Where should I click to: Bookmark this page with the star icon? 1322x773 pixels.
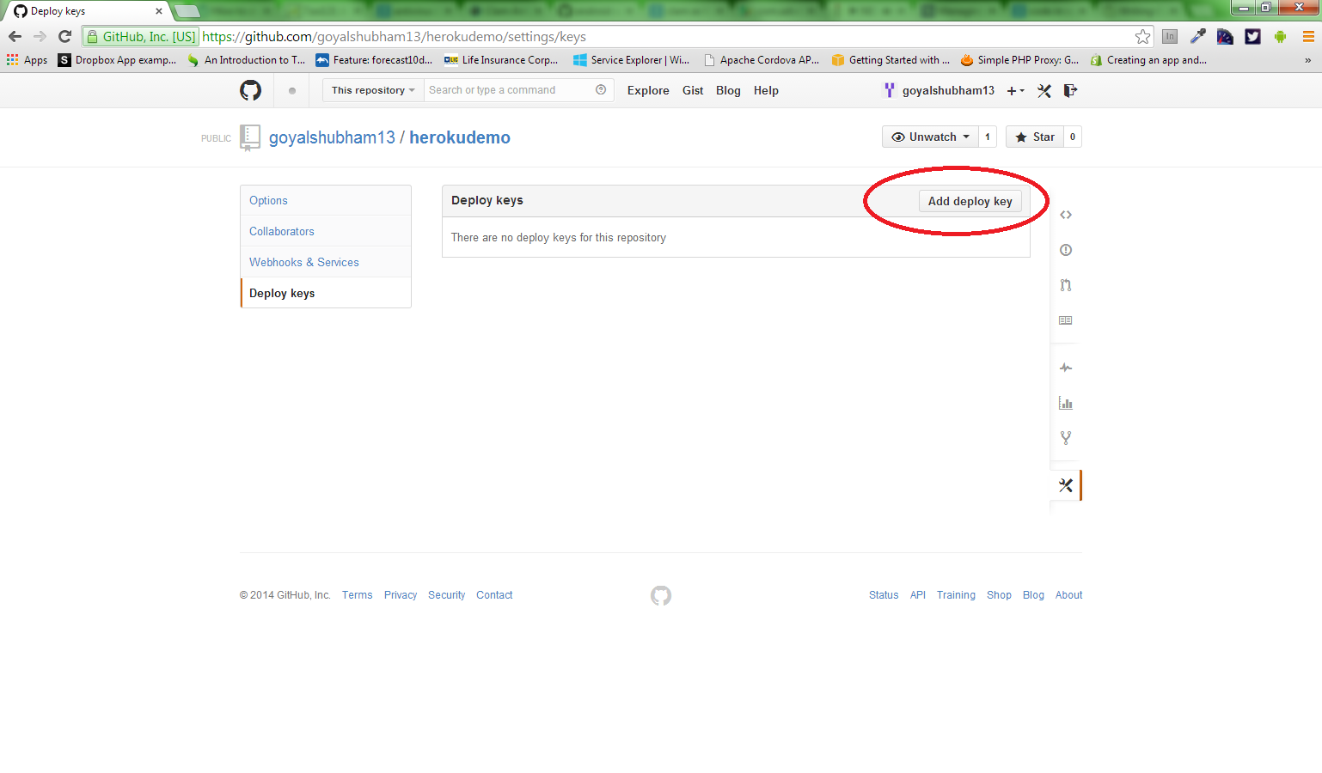[x=1142, y=37]
